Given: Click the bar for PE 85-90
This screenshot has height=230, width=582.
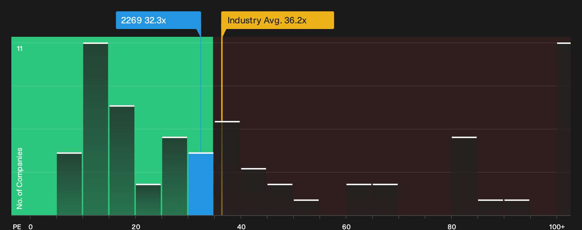Looking at the screenshot, I should coord(490,207).
